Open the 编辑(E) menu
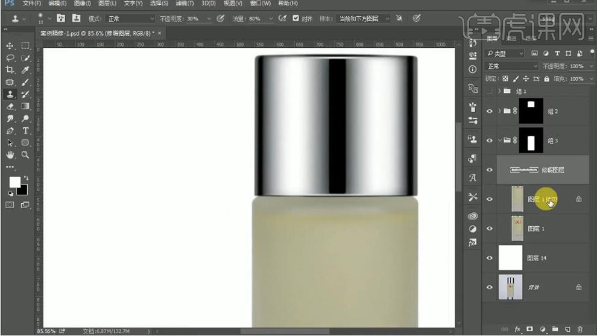The image size is (597, 336). 57,4
